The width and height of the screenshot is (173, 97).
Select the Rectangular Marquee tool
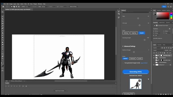[x=2, y=14]
